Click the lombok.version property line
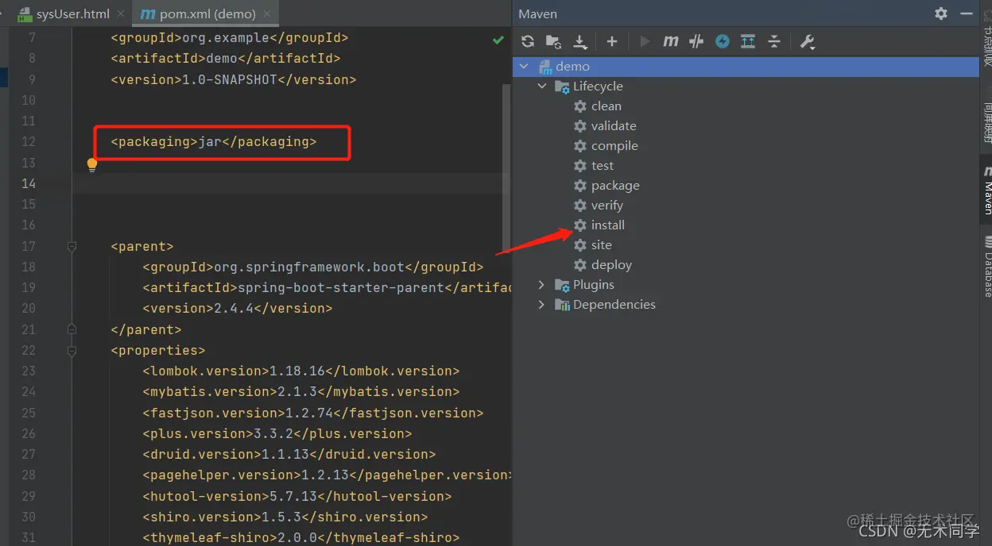Image resolution: width=992 pixels, height=546 pixels. tap(301, 371)
